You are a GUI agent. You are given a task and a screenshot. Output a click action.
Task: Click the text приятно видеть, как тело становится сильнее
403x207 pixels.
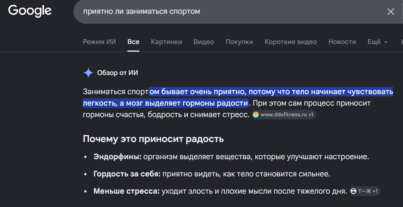(x=246, y=174)
